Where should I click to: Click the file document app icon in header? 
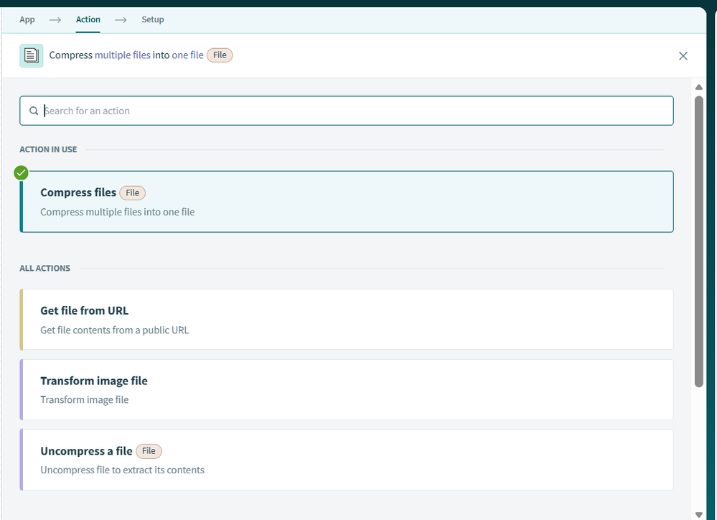(x=31, y=55)
